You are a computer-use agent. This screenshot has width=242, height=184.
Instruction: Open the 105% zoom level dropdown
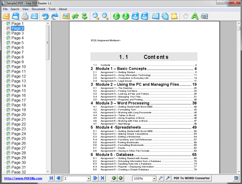click(x=154, y=179)
